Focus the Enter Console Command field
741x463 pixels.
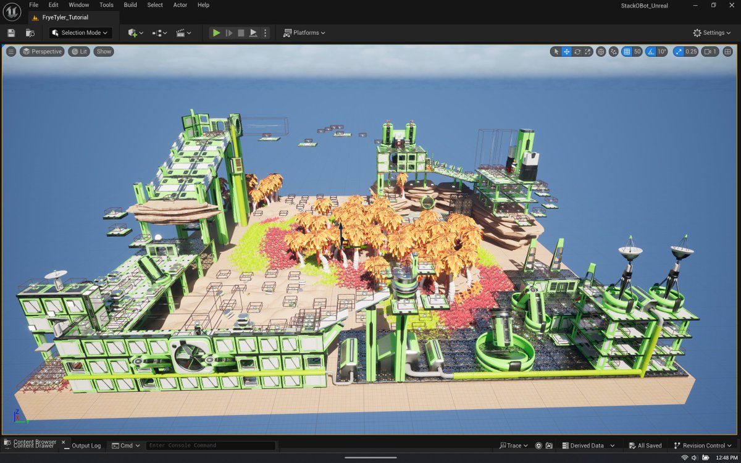pyautogui.click(x=211, y=446)
